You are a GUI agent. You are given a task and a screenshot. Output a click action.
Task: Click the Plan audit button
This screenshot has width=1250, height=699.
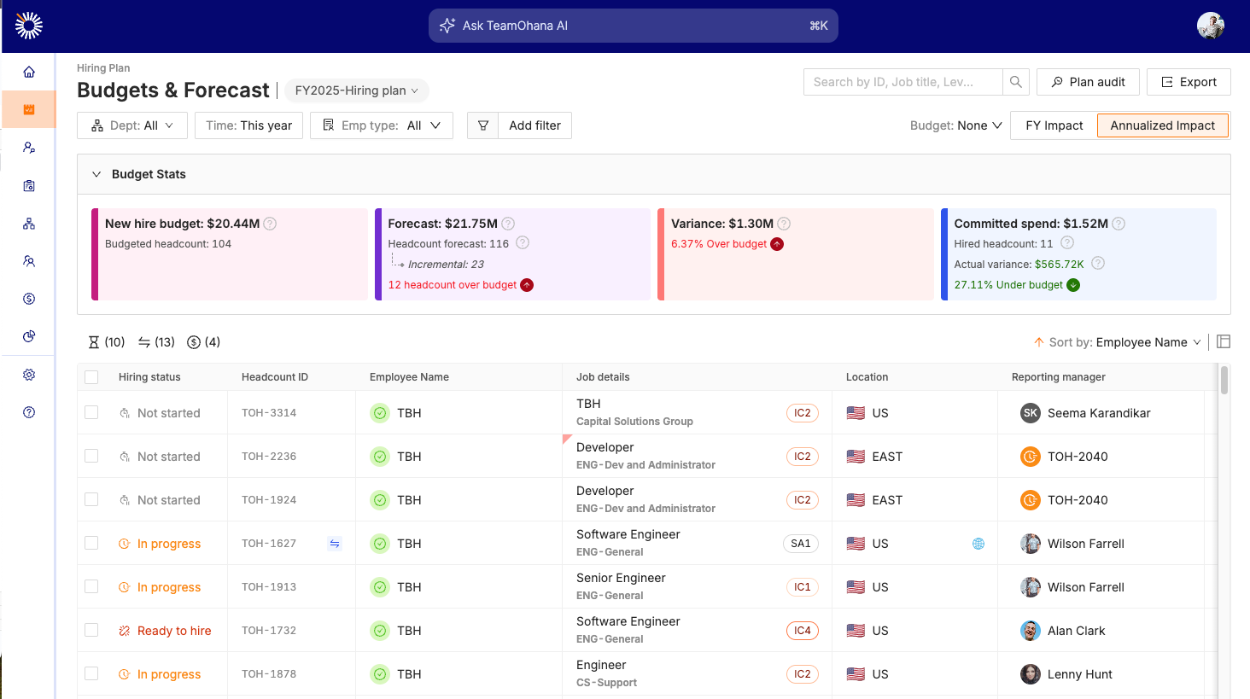coord(1088,81)
